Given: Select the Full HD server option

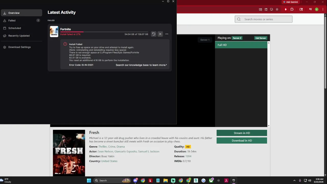Looking at the screenshot, I should tap(241, 45).
